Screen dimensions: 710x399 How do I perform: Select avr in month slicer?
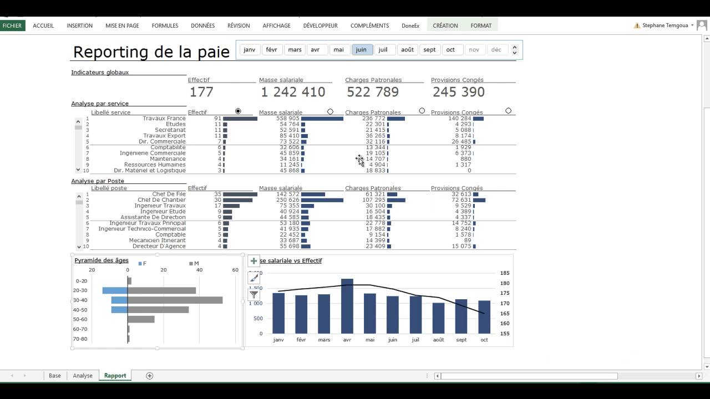click(317, 49)
